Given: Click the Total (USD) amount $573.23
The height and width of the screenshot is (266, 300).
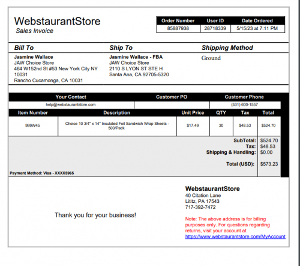Looking at the screenshot, I should pos(269,164).
